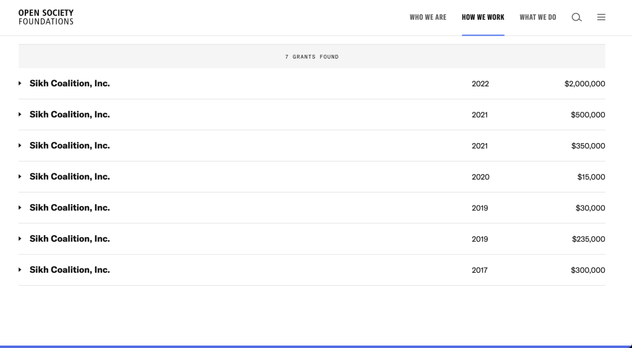Click the $2,000,000 grant amount

pos(584,84)
